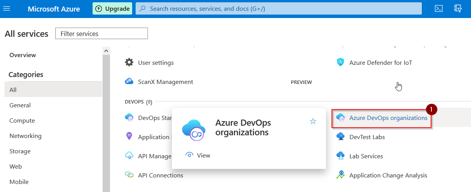
Task: Open the Directory and subscription filter icon
Action: [x=458, y=8]
